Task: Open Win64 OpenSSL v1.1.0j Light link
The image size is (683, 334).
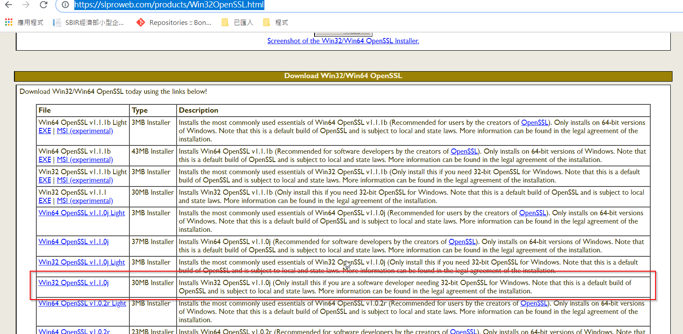Action: 82,213
